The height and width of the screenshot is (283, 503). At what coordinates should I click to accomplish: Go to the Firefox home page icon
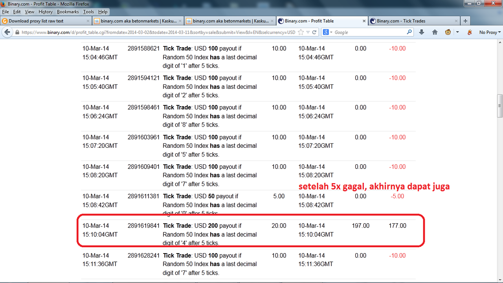tap(435, 32)
